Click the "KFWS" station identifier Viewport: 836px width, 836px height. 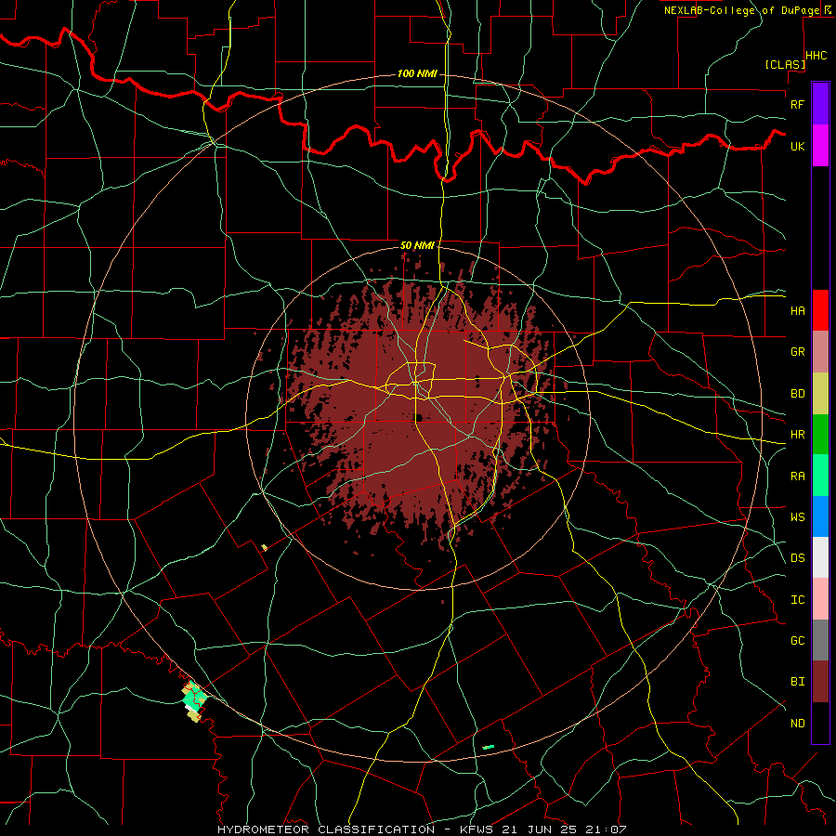(x=476, y=829)
